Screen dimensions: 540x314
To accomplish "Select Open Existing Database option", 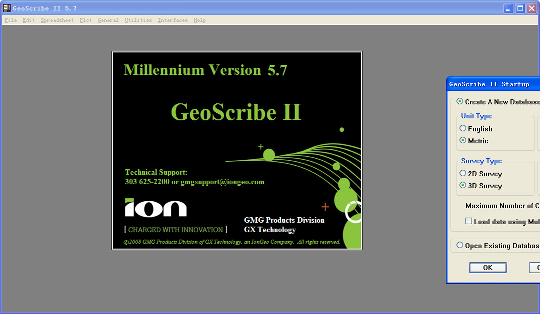I will click(x=460, y=245).
